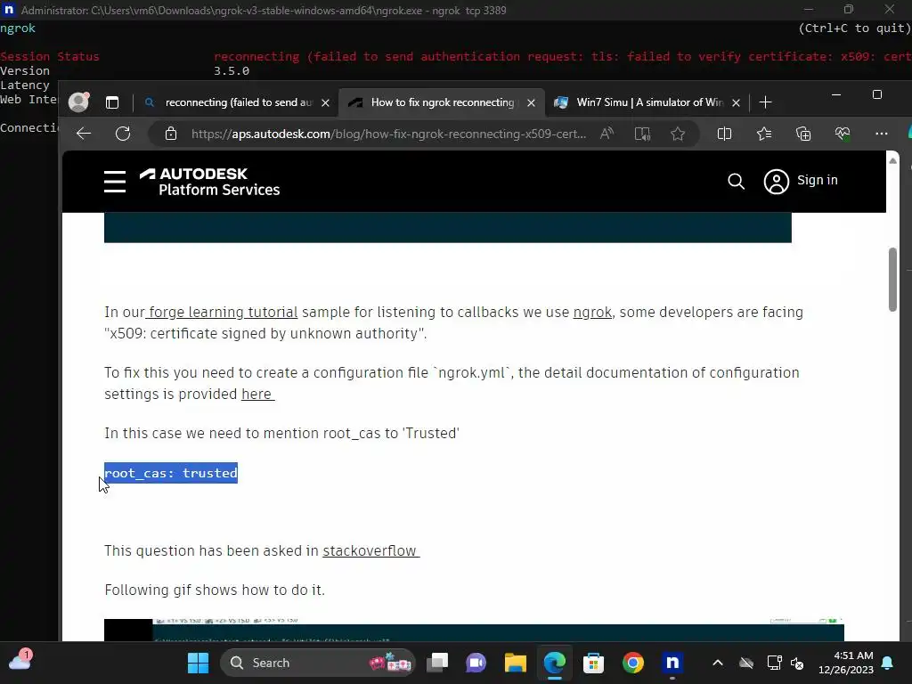Maximize the Edge browser window
The width and height of the screenshot is (912, 684).
877,94
